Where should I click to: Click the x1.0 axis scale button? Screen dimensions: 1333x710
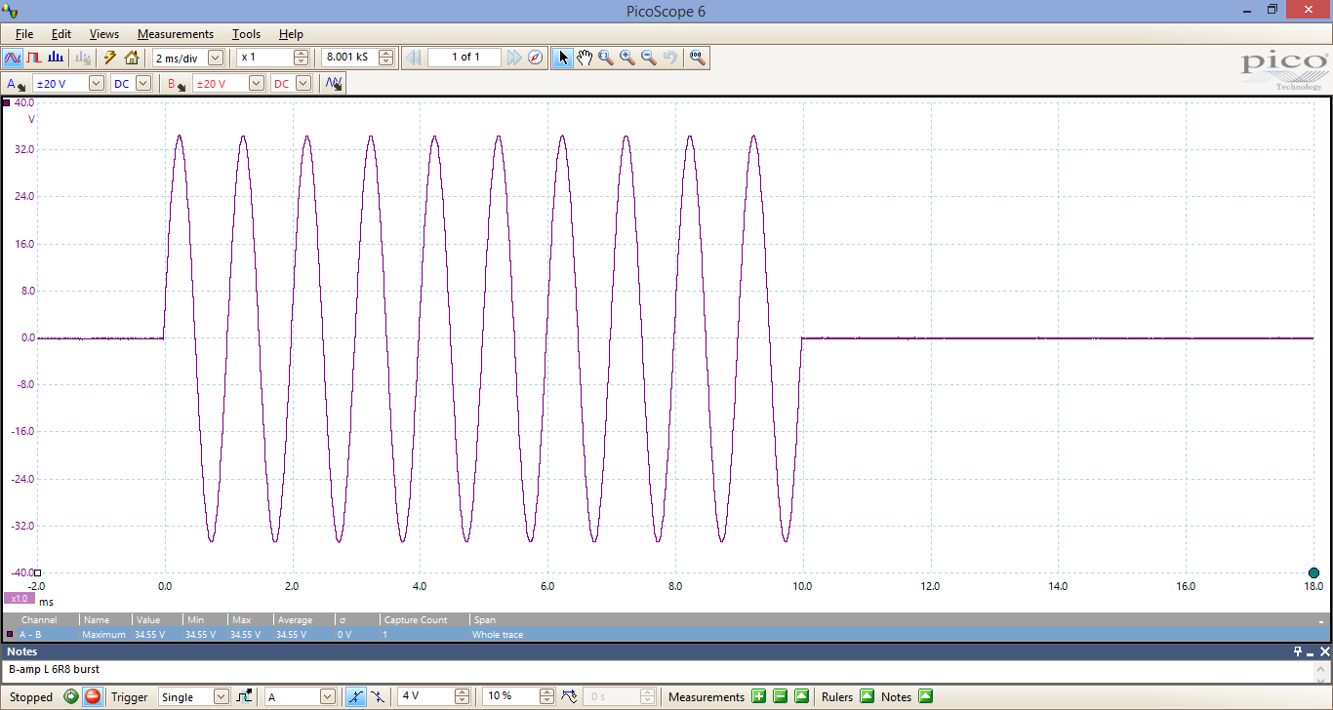click(20, 599)
